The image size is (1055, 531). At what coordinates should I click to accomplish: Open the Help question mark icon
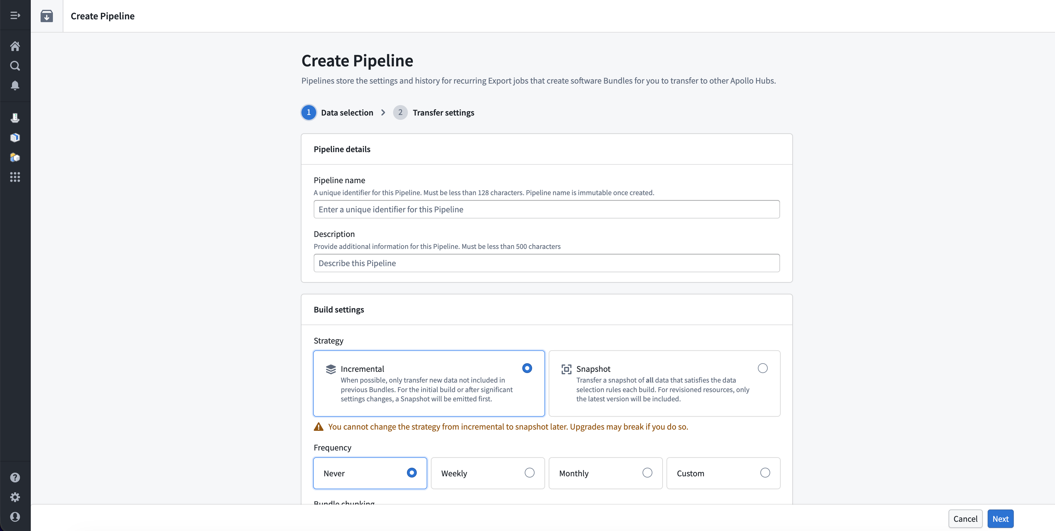(x=15, y=478)
